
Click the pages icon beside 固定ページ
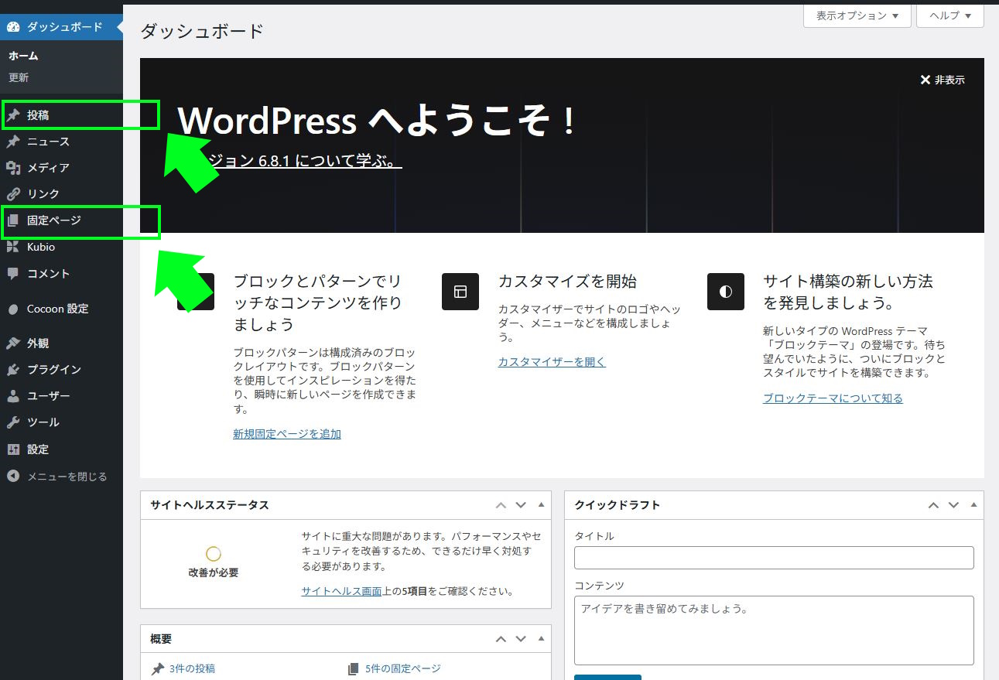coord(13,220)
